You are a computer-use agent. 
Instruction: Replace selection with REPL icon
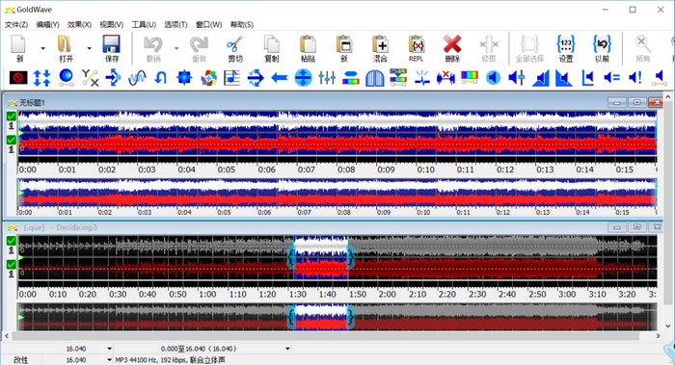click(x=417, y=48)
